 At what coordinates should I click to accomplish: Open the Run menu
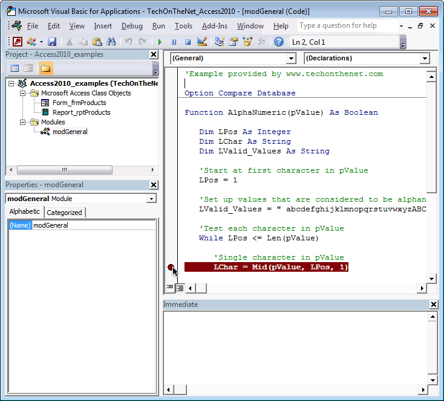158,26
